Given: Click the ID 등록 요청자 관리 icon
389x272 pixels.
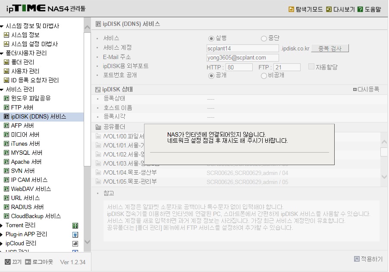Looking at the screenshot, I should [6, 80].
